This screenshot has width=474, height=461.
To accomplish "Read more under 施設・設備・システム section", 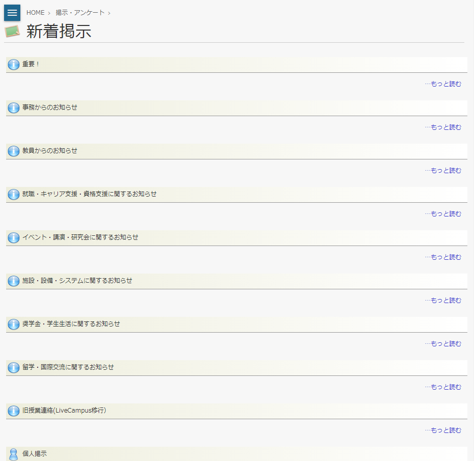I will [x=443, y=300].
